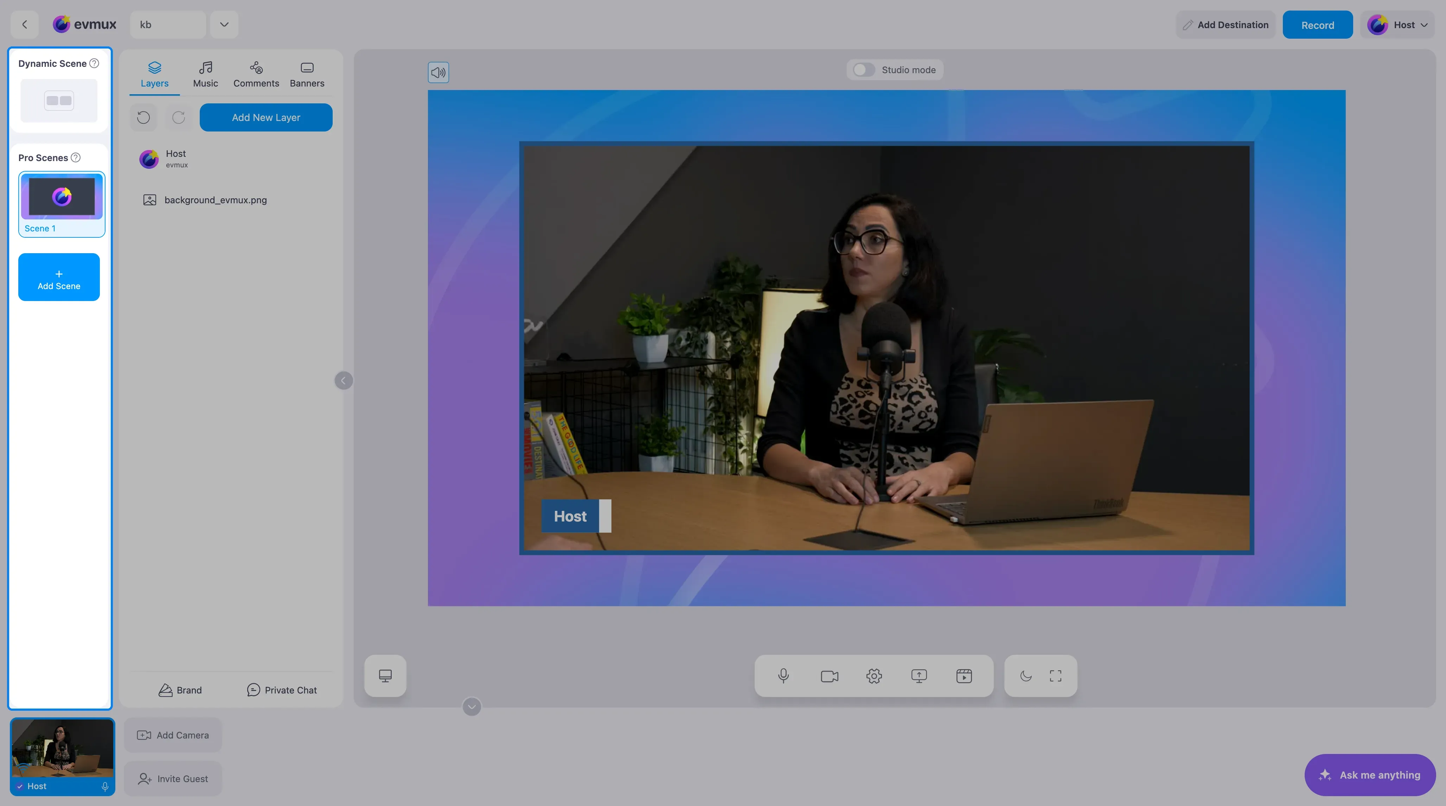The image size is (1446, 806).
Task: Switch to the Comments tab
Action: (x=256, y=75)
